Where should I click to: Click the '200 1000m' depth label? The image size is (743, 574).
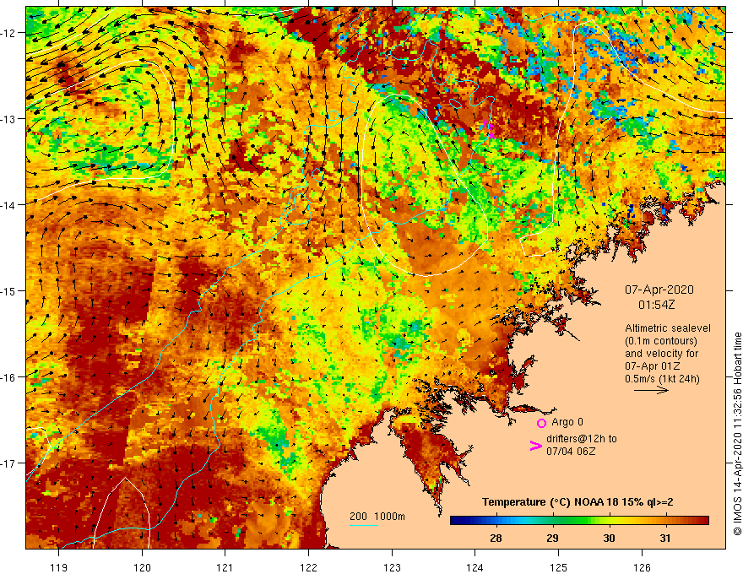tap(377, 517)
